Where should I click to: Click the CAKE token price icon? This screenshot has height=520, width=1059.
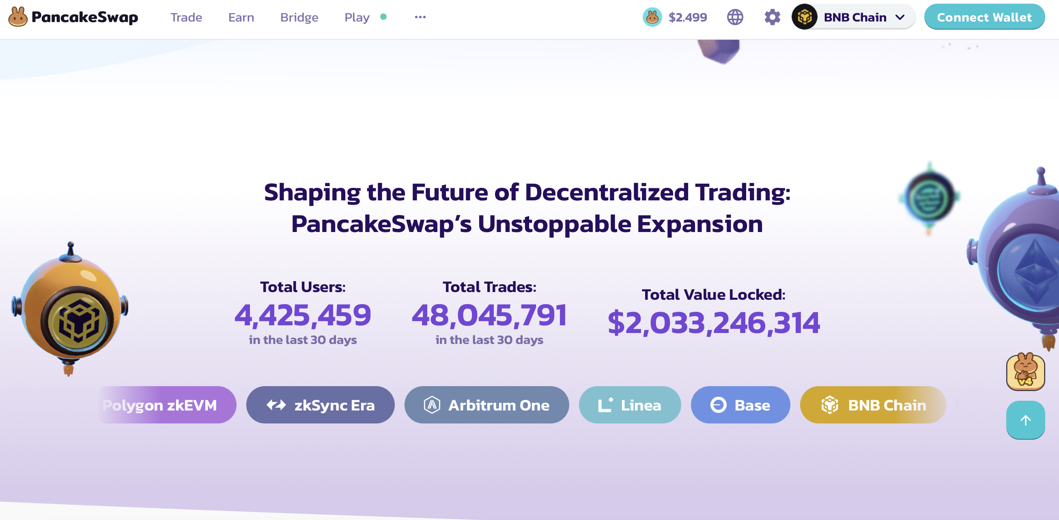pyautogui.click(x=652, y=17)
